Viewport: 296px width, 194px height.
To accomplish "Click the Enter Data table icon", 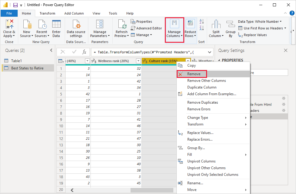I will 56,24.
